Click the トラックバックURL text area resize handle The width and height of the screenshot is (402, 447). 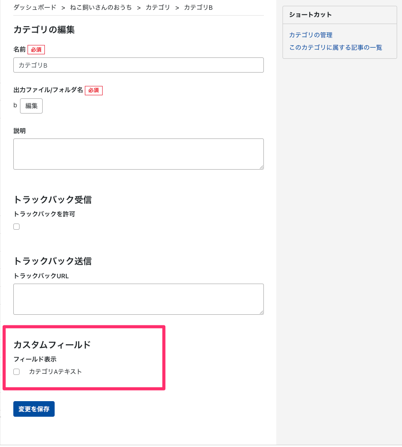(261, 312)
